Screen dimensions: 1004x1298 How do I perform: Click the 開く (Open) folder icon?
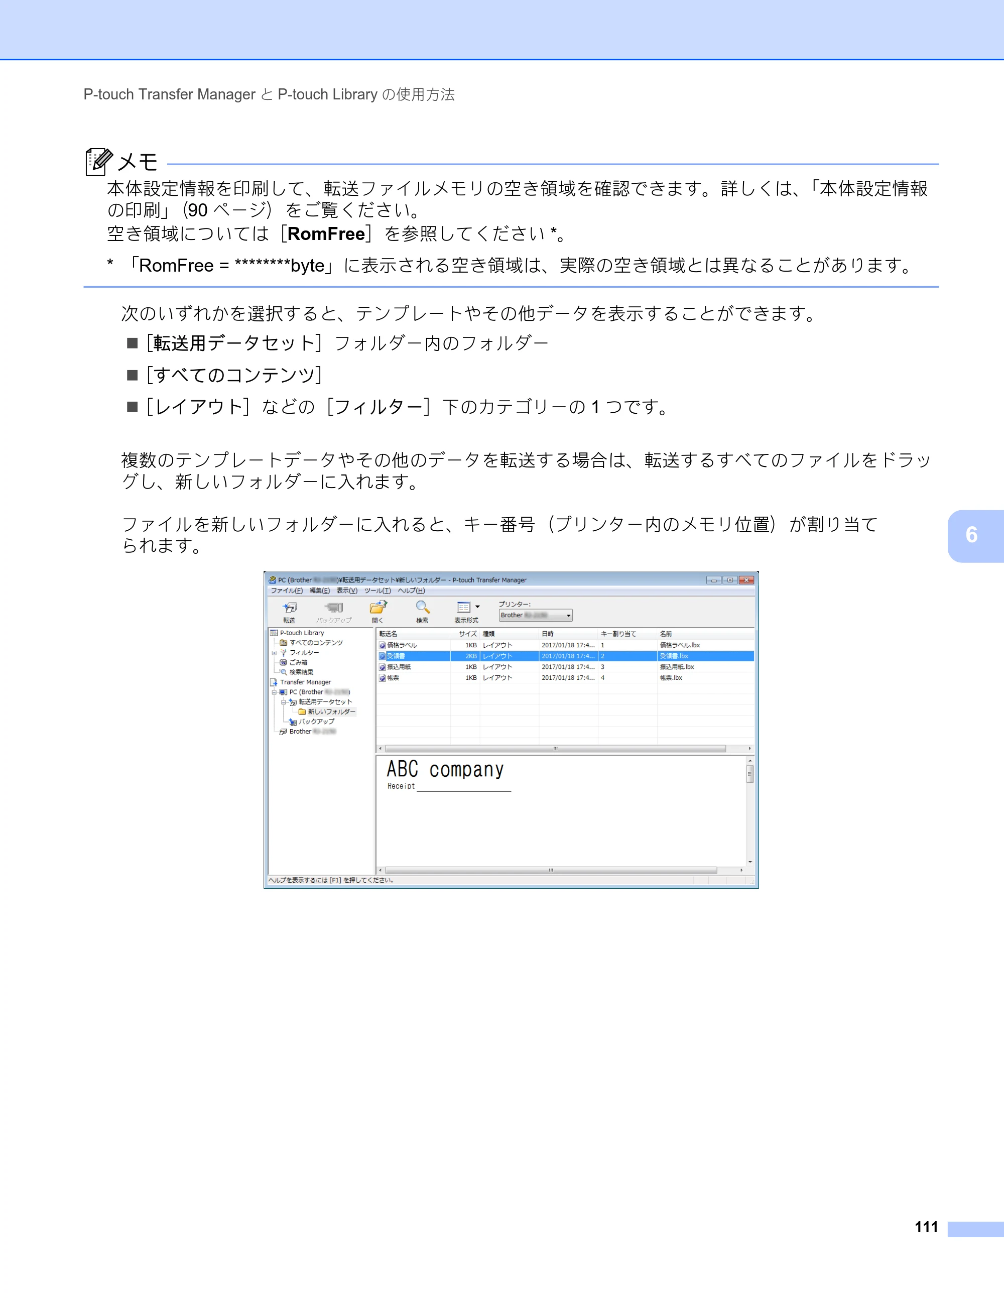(378, 611)
